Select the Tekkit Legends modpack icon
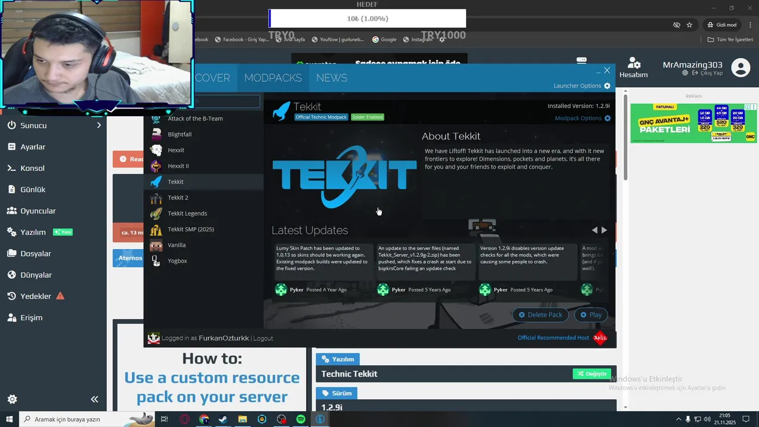The width and height of the screenshot is (759, 427). 156,213
